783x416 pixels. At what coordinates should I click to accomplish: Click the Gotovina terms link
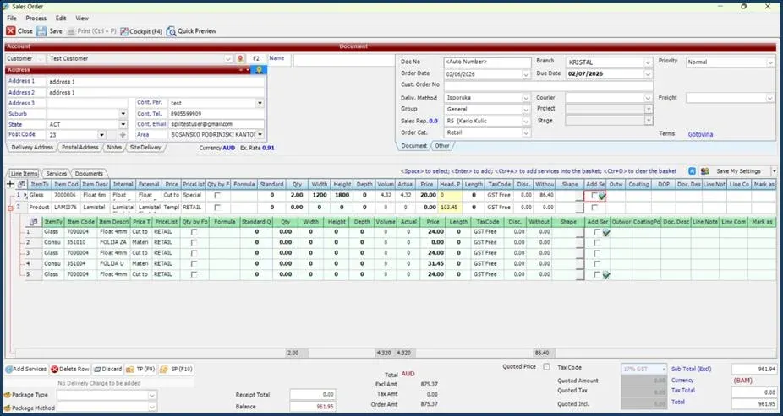700,134
